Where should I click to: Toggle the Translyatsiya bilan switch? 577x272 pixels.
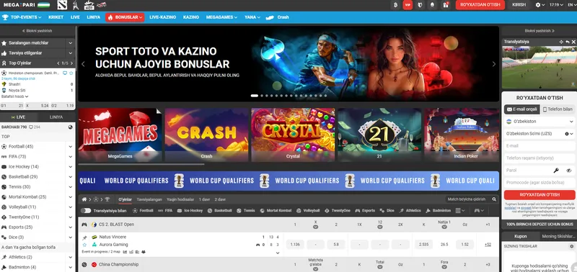[86, 211]
